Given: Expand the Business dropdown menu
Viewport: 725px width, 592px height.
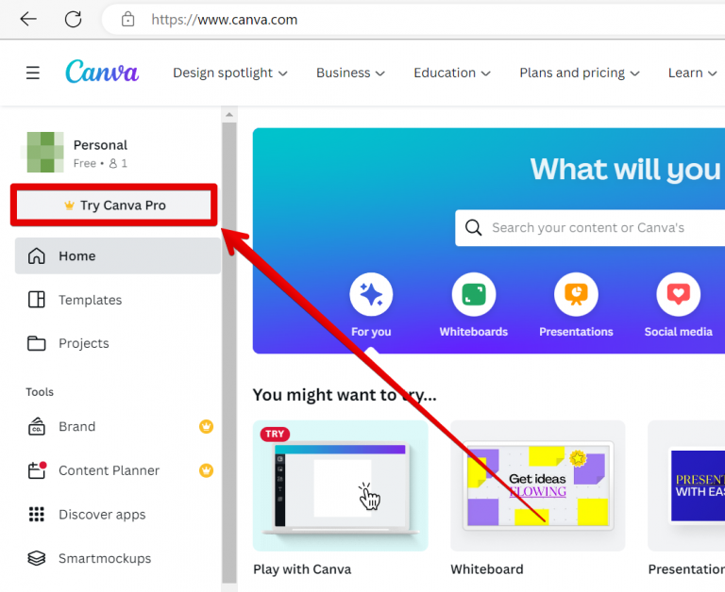Looking at the screenshot, I should click(350, 73).
